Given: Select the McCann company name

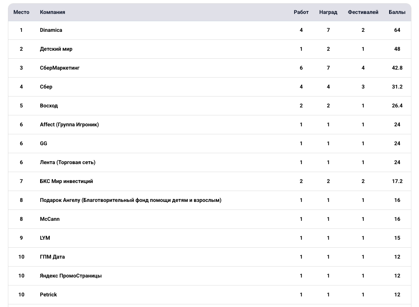Looking at the screenshot, I should [50, 219].
